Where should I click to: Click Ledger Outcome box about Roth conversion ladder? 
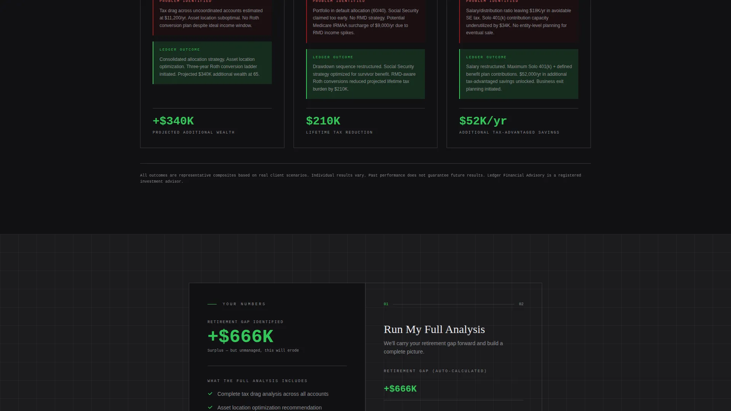212,63
